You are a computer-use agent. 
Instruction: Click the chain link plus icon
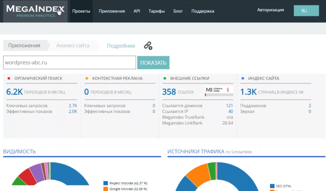coord(148,46)
